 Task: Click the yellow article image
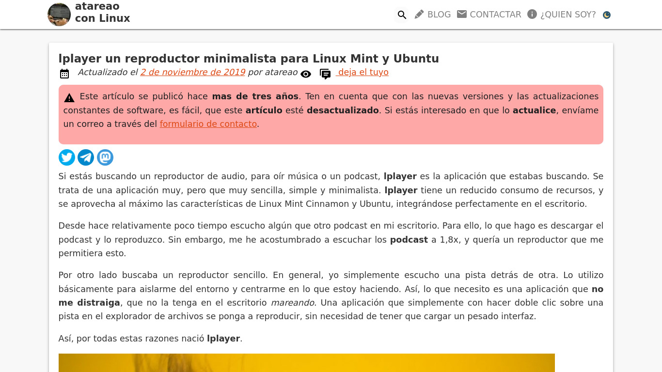307,363
